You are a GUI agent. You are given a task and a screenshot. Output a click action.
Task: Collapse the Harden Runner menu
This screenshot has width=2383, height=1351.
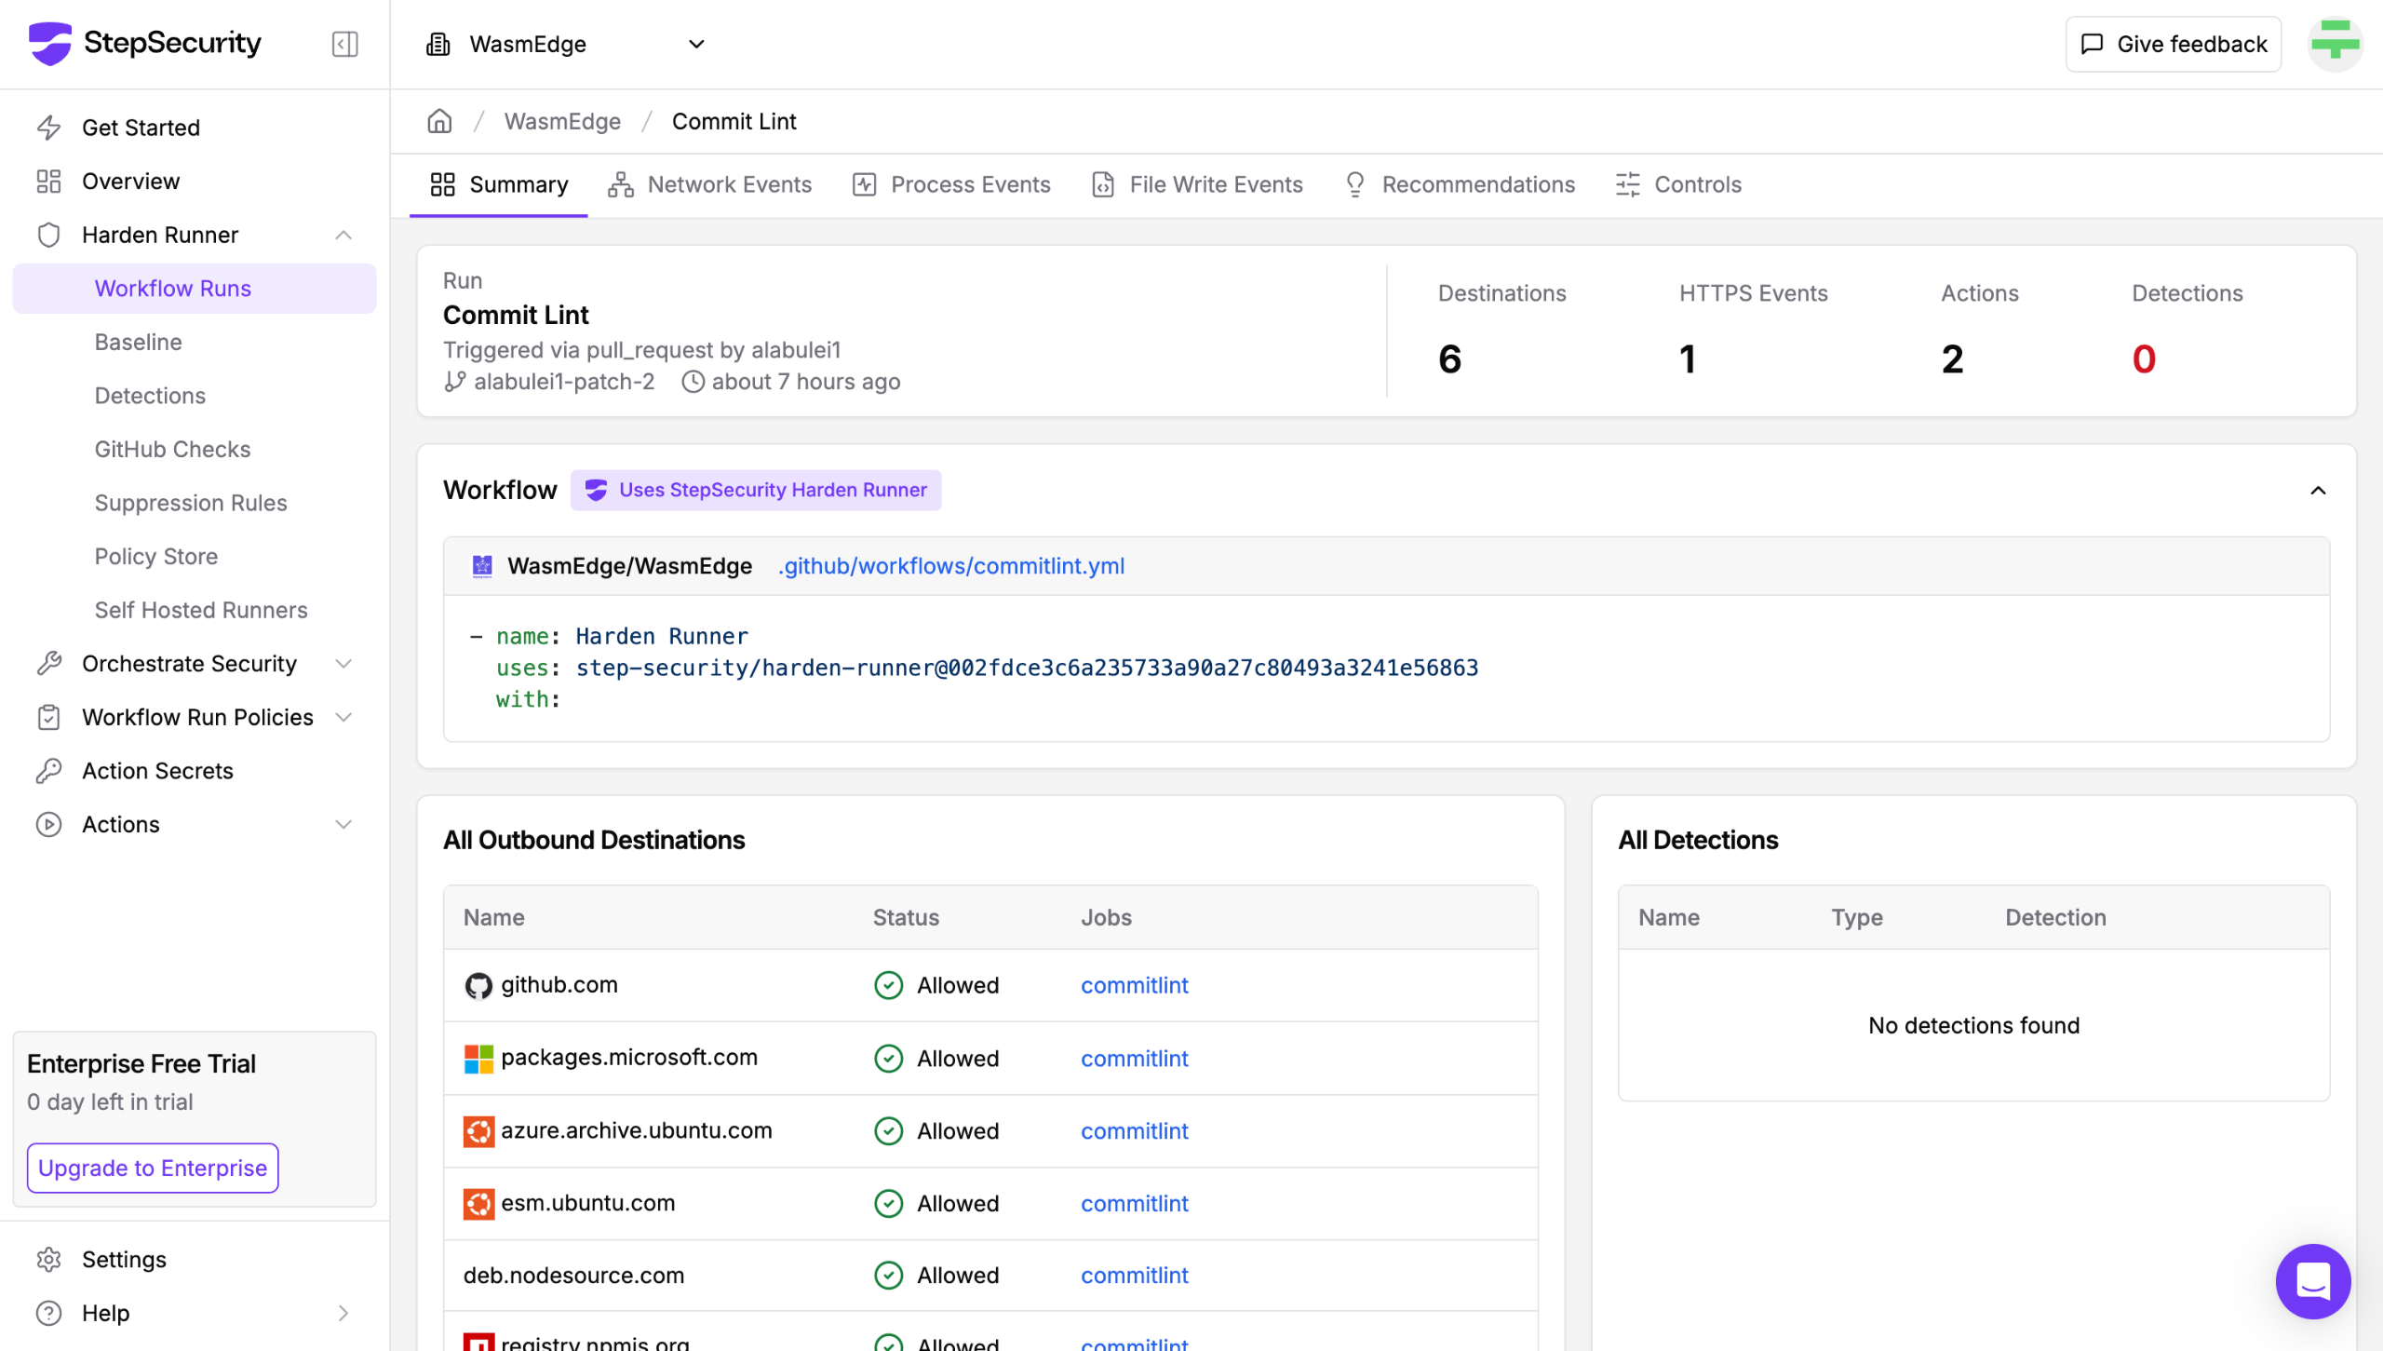point(343,235)
